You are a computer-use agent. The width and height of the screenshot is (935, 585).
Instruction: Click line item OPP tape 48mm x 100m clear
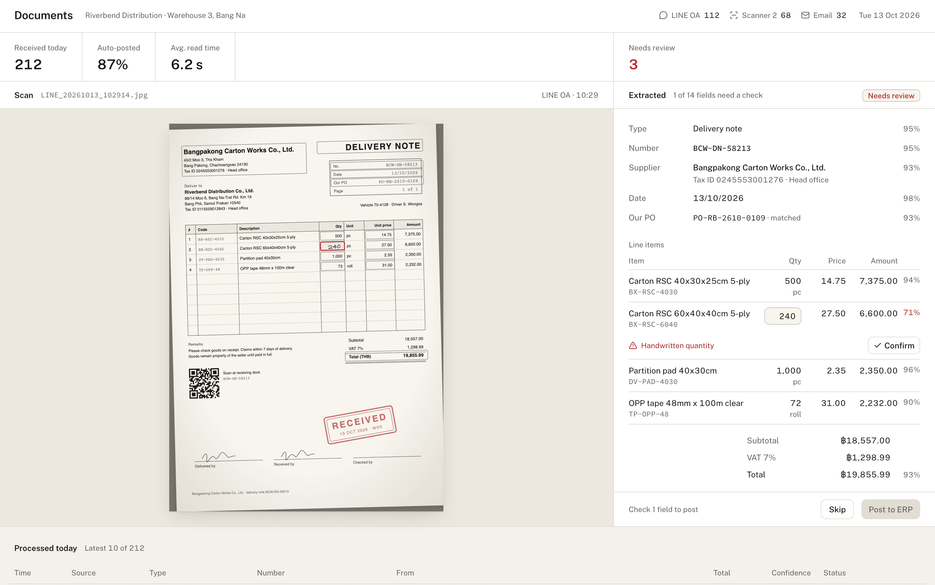pyautogui.click(x=686, y=403)
